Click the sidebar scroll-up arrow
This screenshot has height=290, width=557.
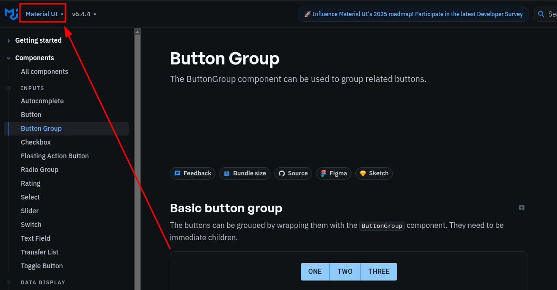pos(137,32)
